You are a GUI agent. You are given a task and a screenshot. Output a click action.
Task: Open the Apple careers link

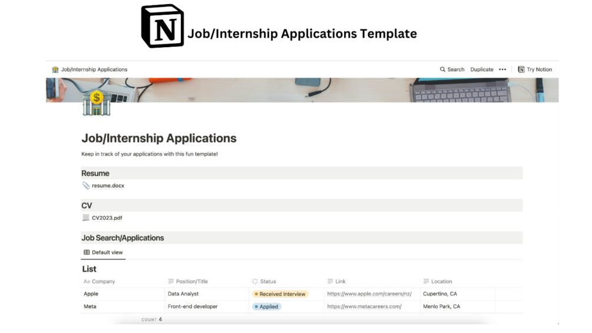click(369, 294)
